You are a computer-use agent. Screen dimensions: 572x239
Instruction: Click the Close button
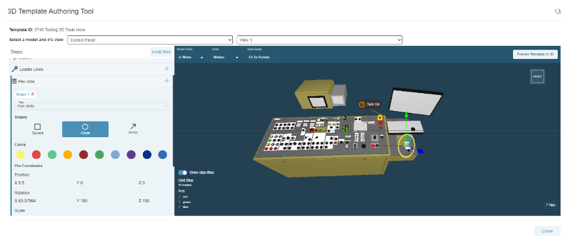pyautogui.click(x=547, y=231)
